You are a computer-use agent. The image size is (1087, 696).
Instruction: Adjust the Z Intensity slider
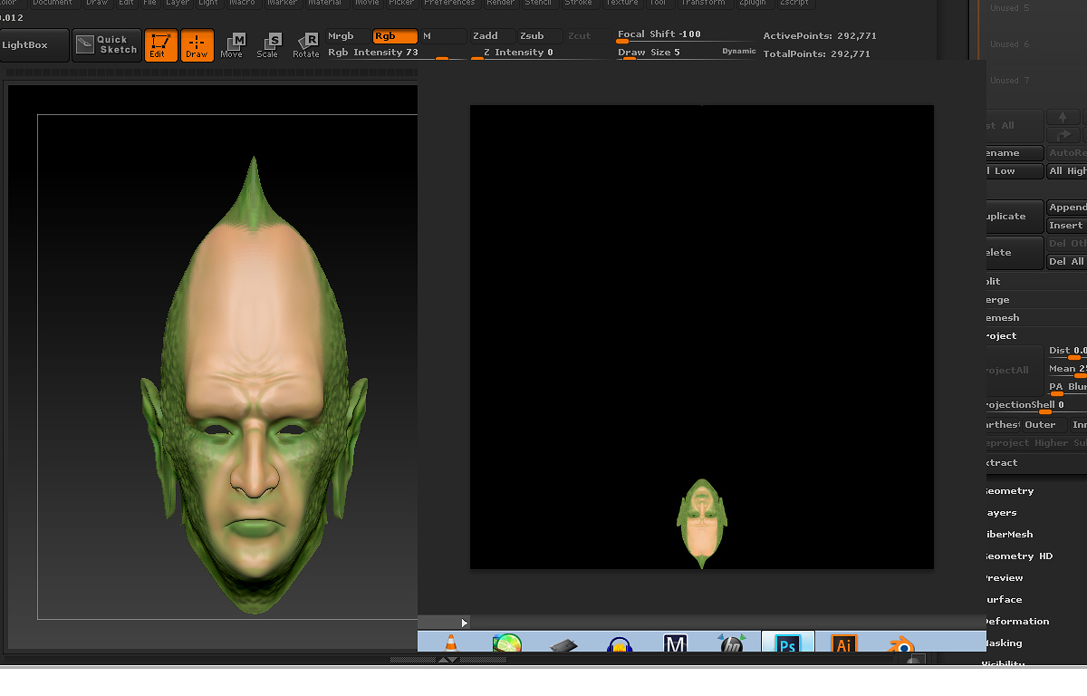[541, 53]
